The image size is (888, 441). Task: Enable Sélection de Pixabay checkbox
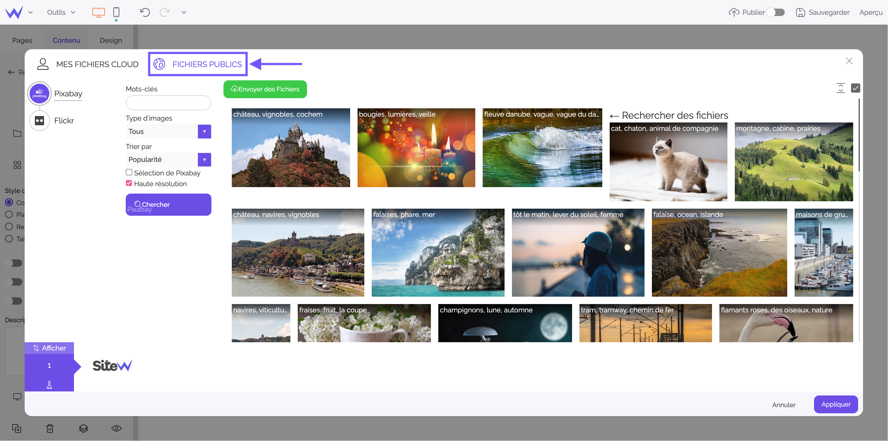(129, 173)
